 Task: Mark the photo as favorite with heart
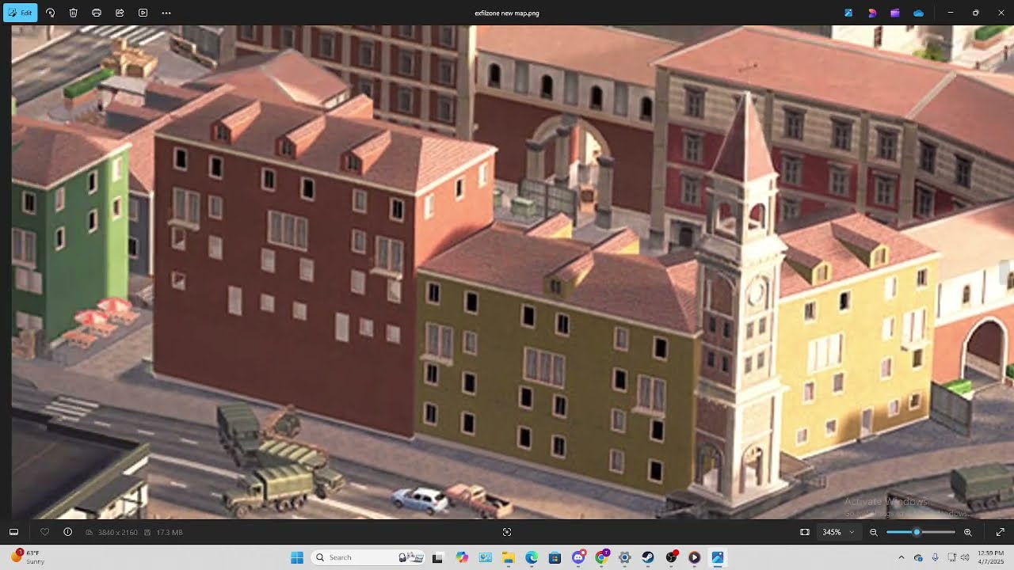tap(44, 532)
